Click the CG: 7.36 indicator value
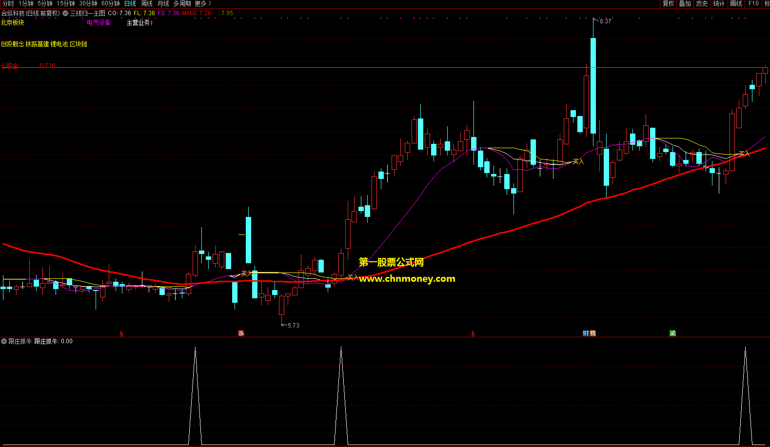The height and width of the screenshot is (447, 770). point(119,13)
